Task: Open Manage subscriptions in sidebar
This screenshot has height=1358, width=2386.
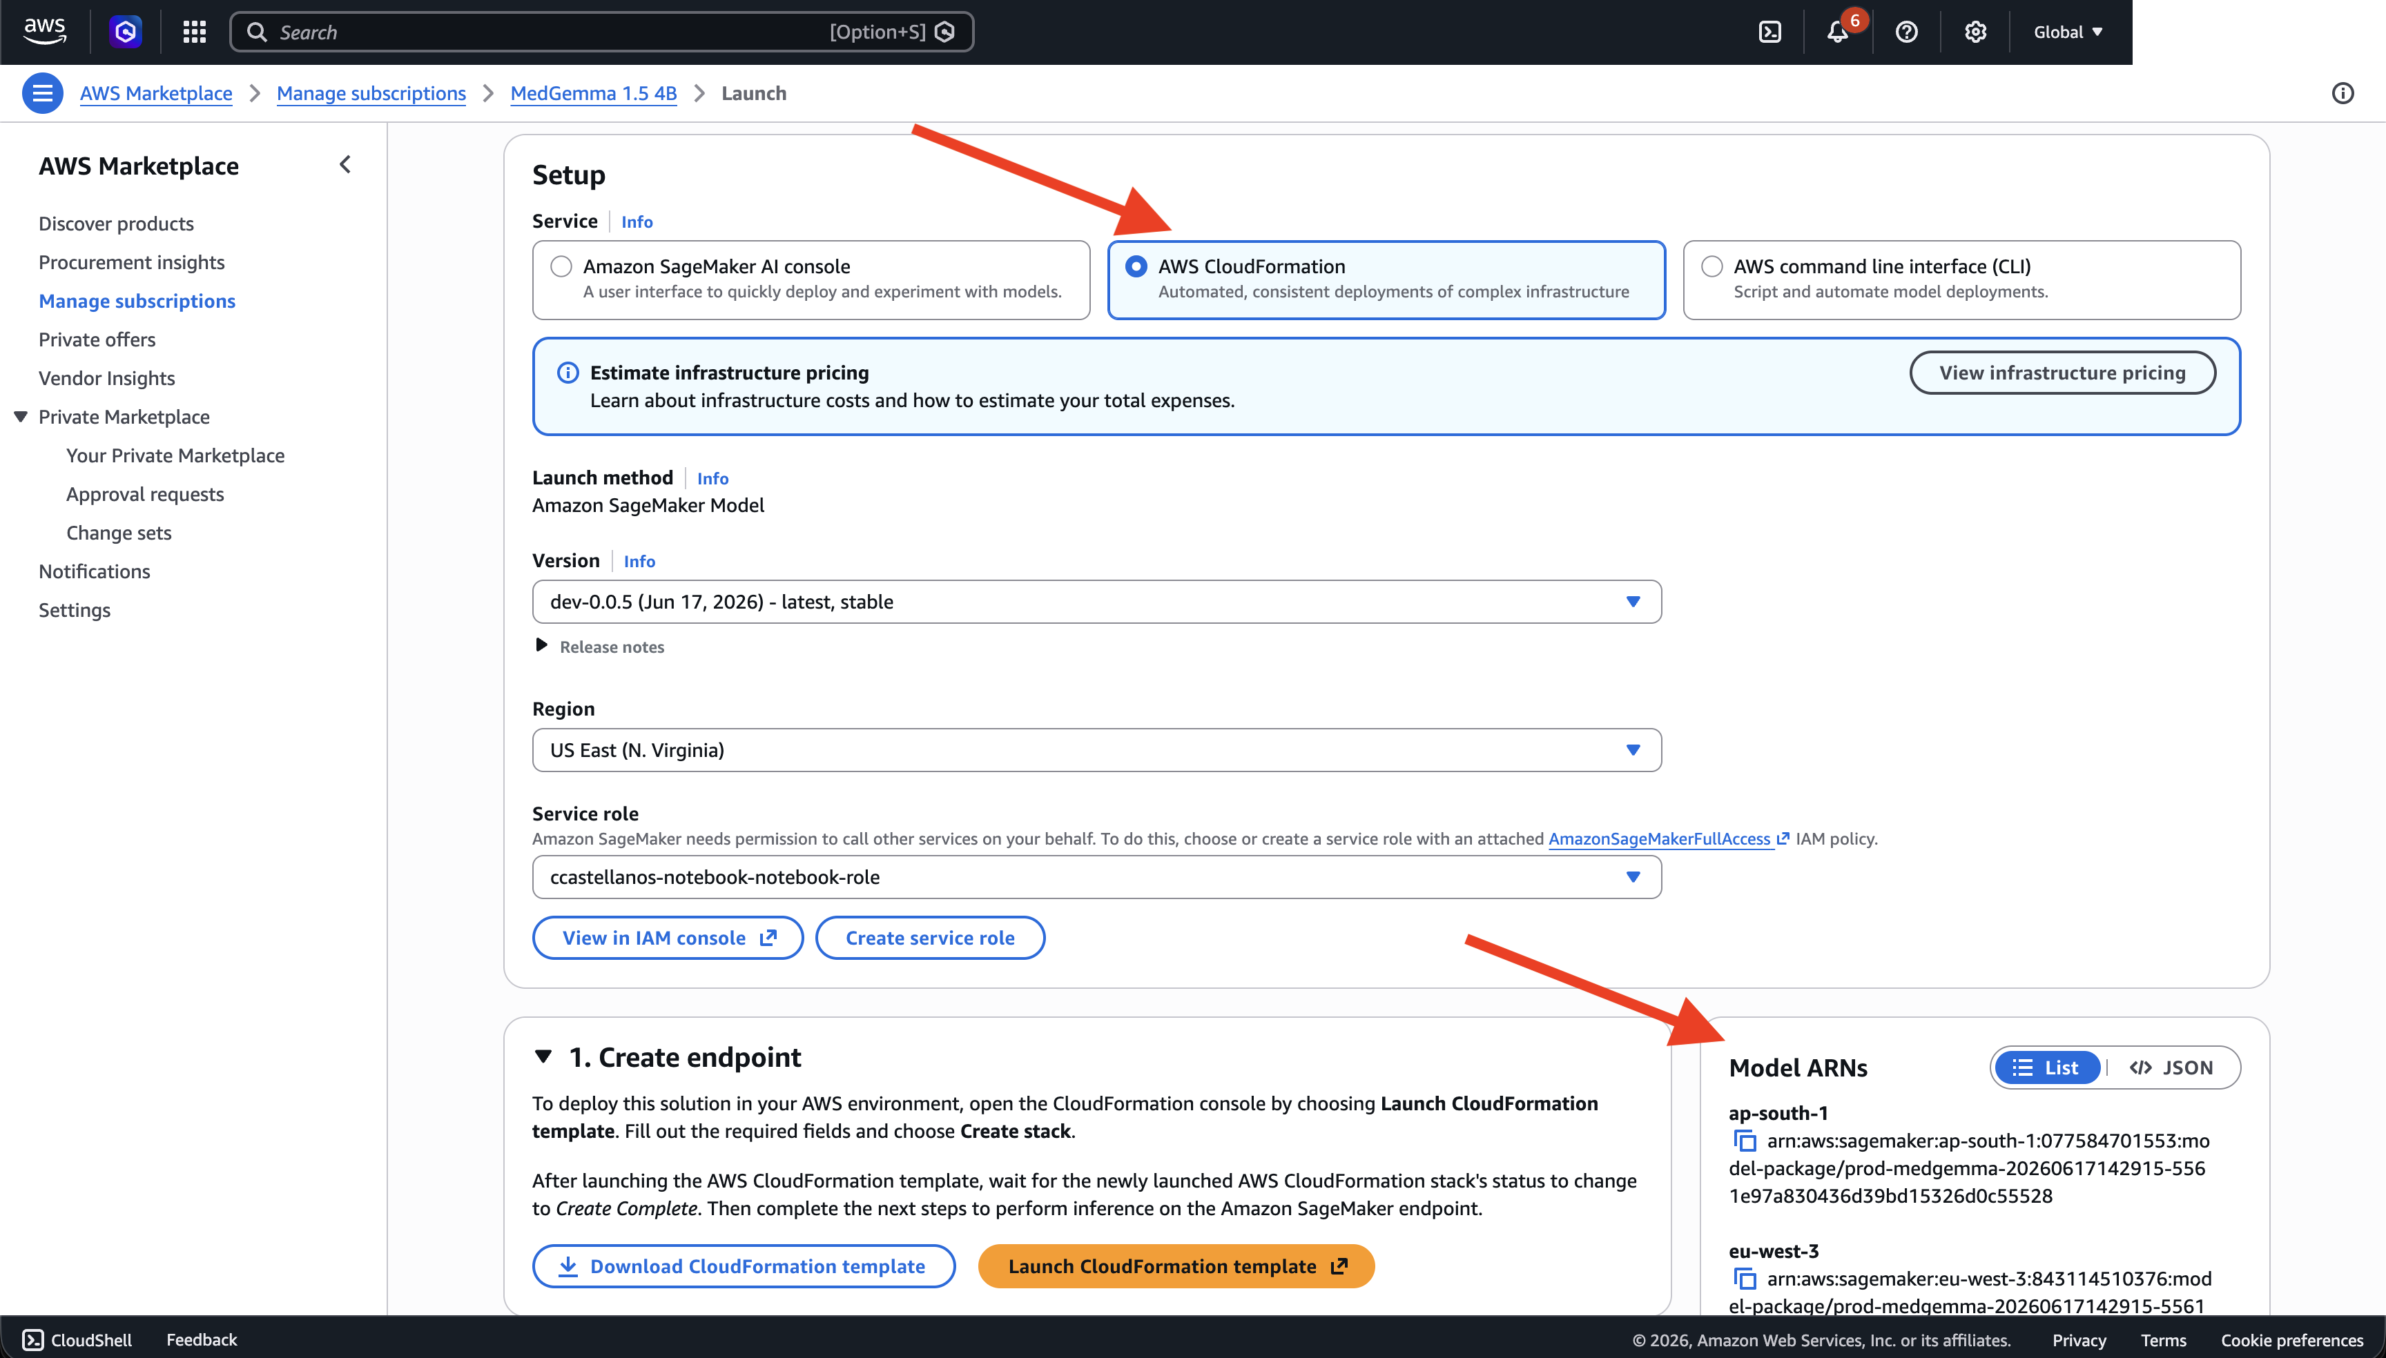Action: 137,302
